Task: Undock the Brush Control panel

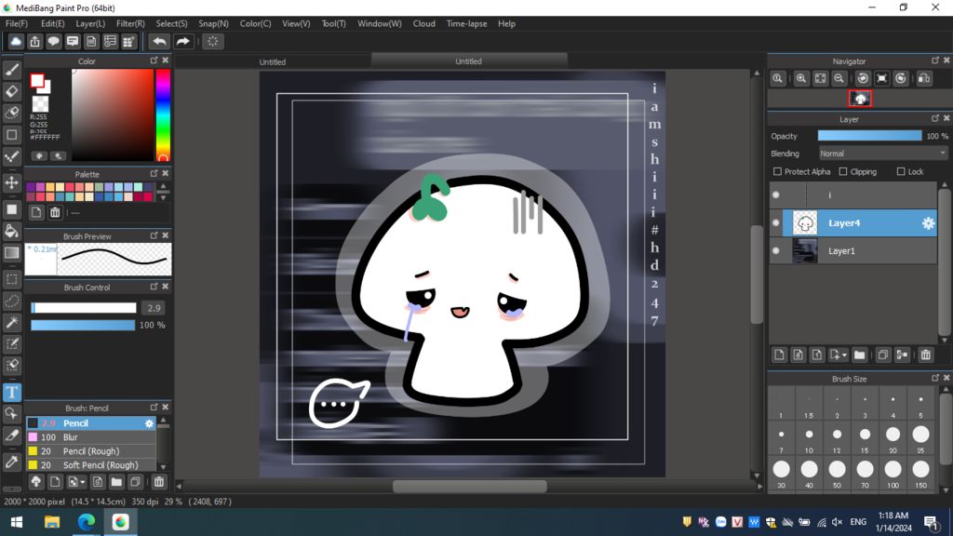Action: pyautogui.click(x=154, y=287)
